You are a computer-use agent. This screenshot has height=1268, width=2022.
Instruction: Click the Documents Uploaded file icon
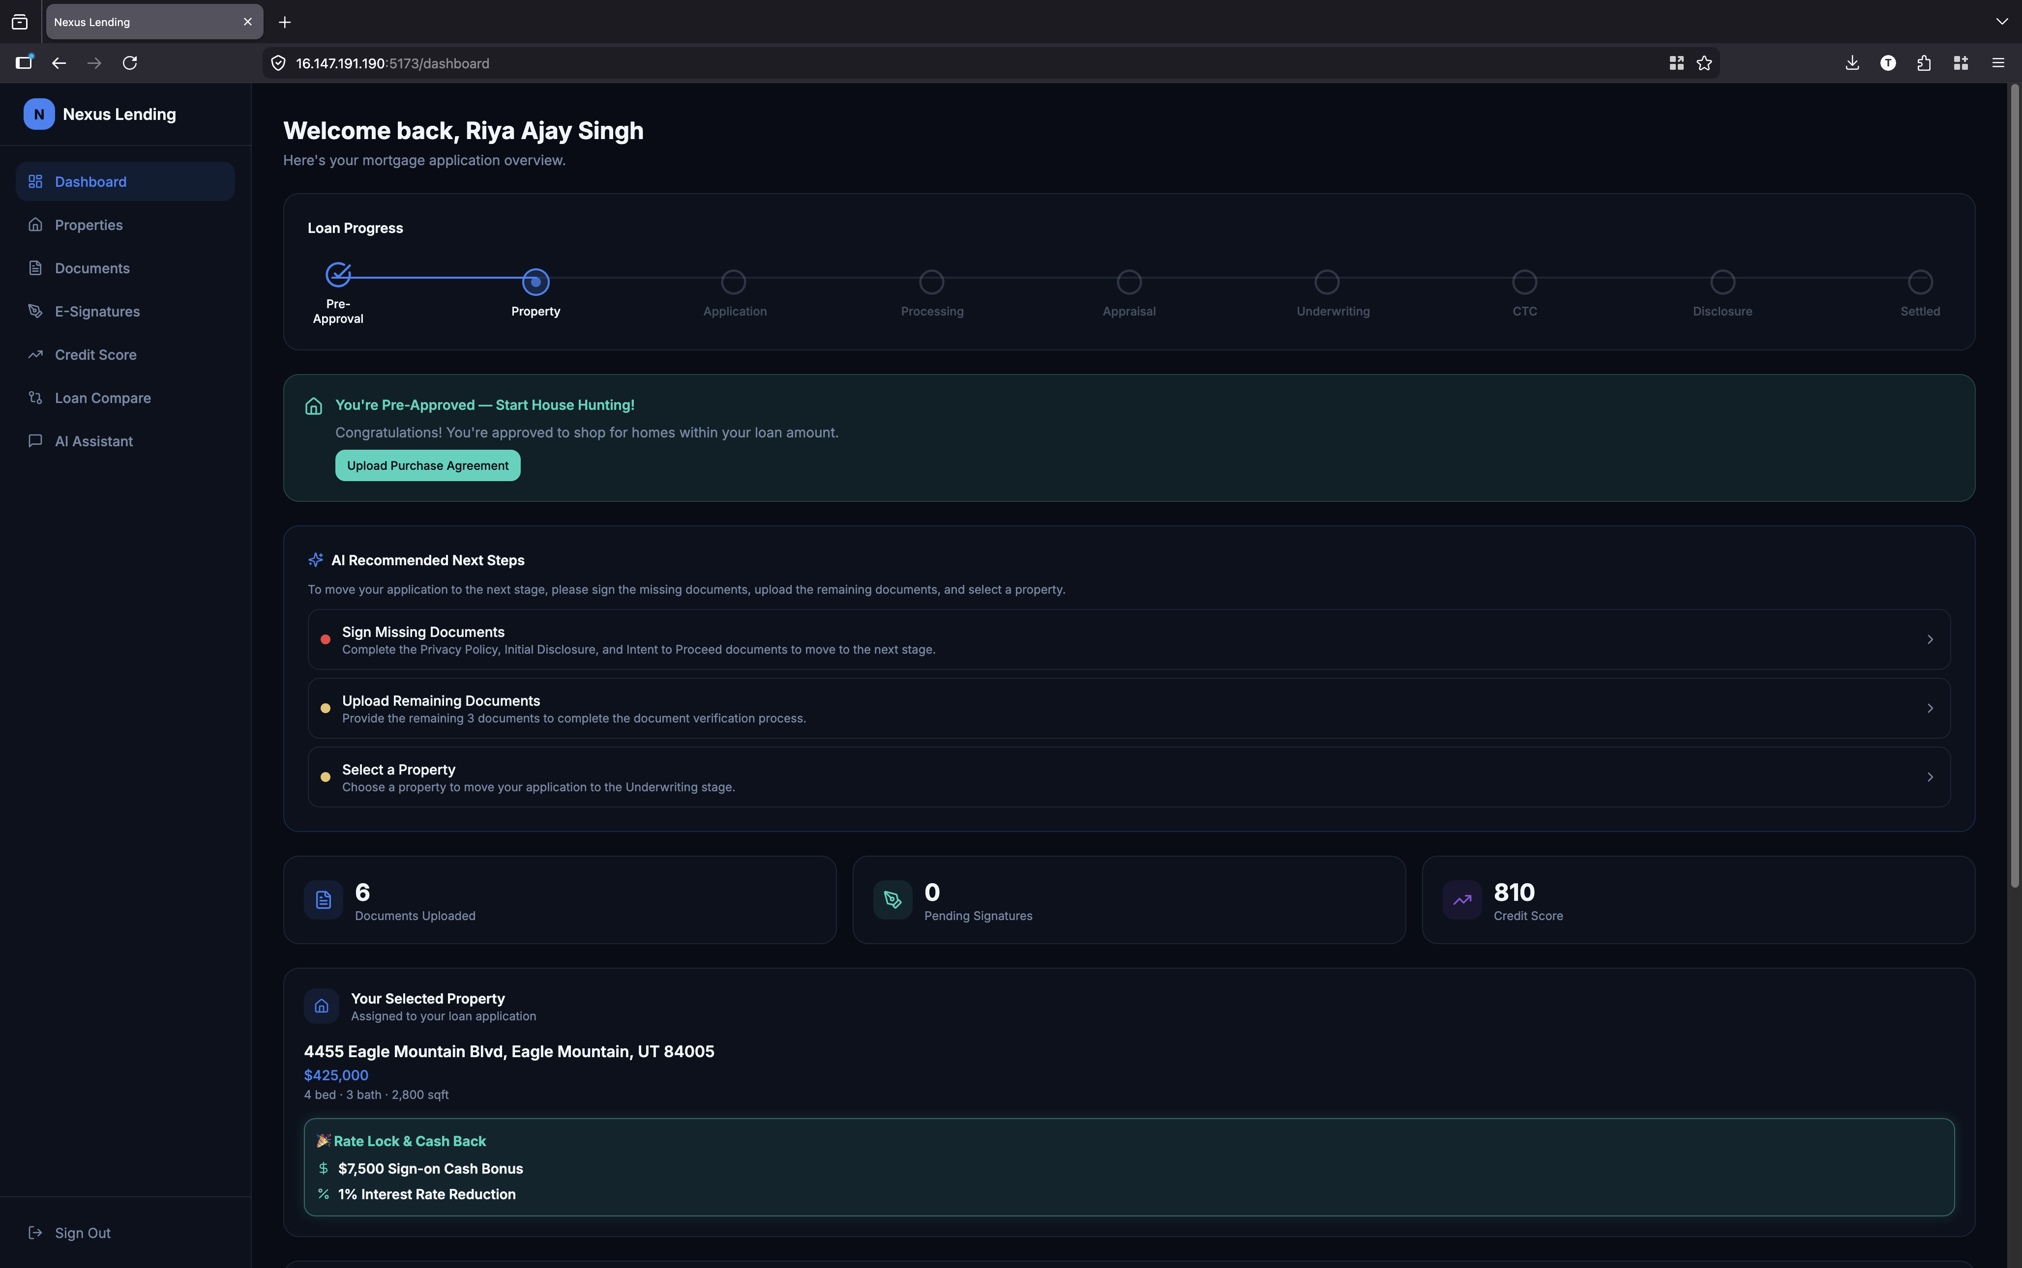tap(323, 900)
